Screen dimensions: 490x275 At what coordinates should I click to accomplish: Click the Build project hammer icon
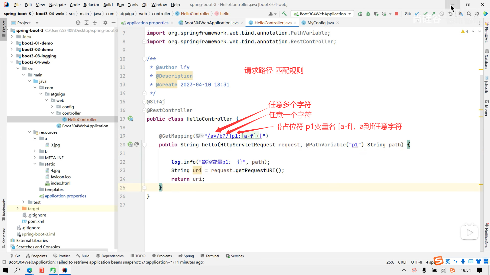click(x=284, y=14)
